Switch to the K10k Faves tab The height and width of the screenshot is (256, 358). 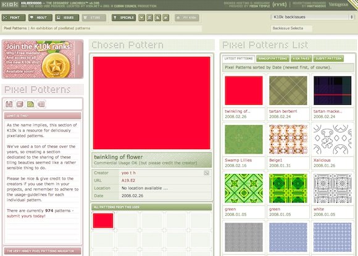301,59
